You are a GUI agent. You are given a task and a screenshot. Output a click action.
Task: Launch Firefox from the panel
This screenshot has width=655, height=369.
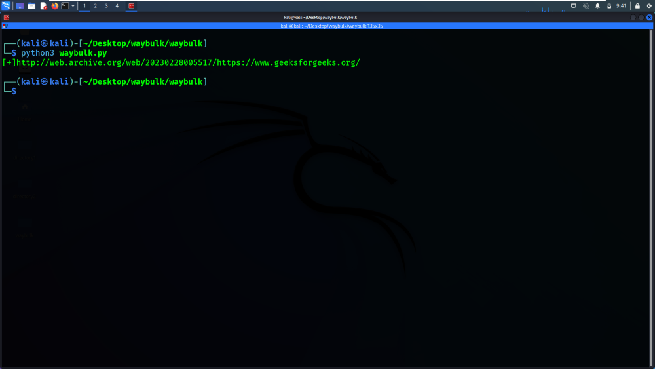tap(55, 6)
